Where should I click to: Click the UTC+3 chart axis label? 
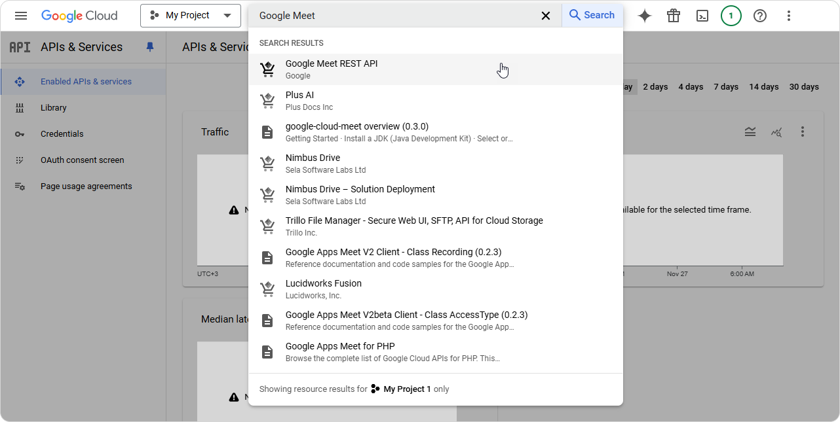click(208, 273)
